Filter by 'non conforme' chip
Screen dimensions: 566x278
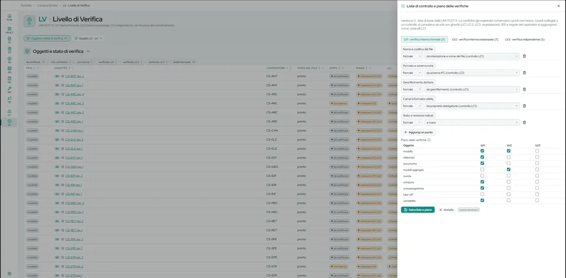(x=61, y=62)
